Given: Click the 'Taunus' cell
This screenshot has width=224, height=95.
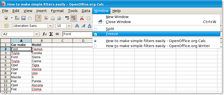Looking at the screenshot, I should (x=42, y=49).
